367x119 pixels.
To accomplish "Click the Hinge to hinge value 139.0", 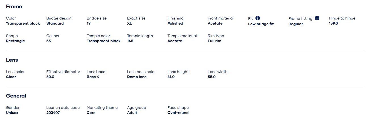I will point(334,23).
